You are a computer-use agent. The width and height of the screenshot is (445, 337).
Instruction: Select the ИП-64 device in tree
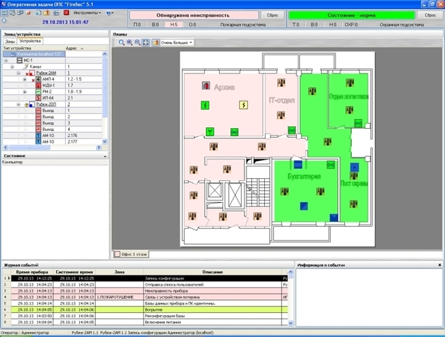45,98
